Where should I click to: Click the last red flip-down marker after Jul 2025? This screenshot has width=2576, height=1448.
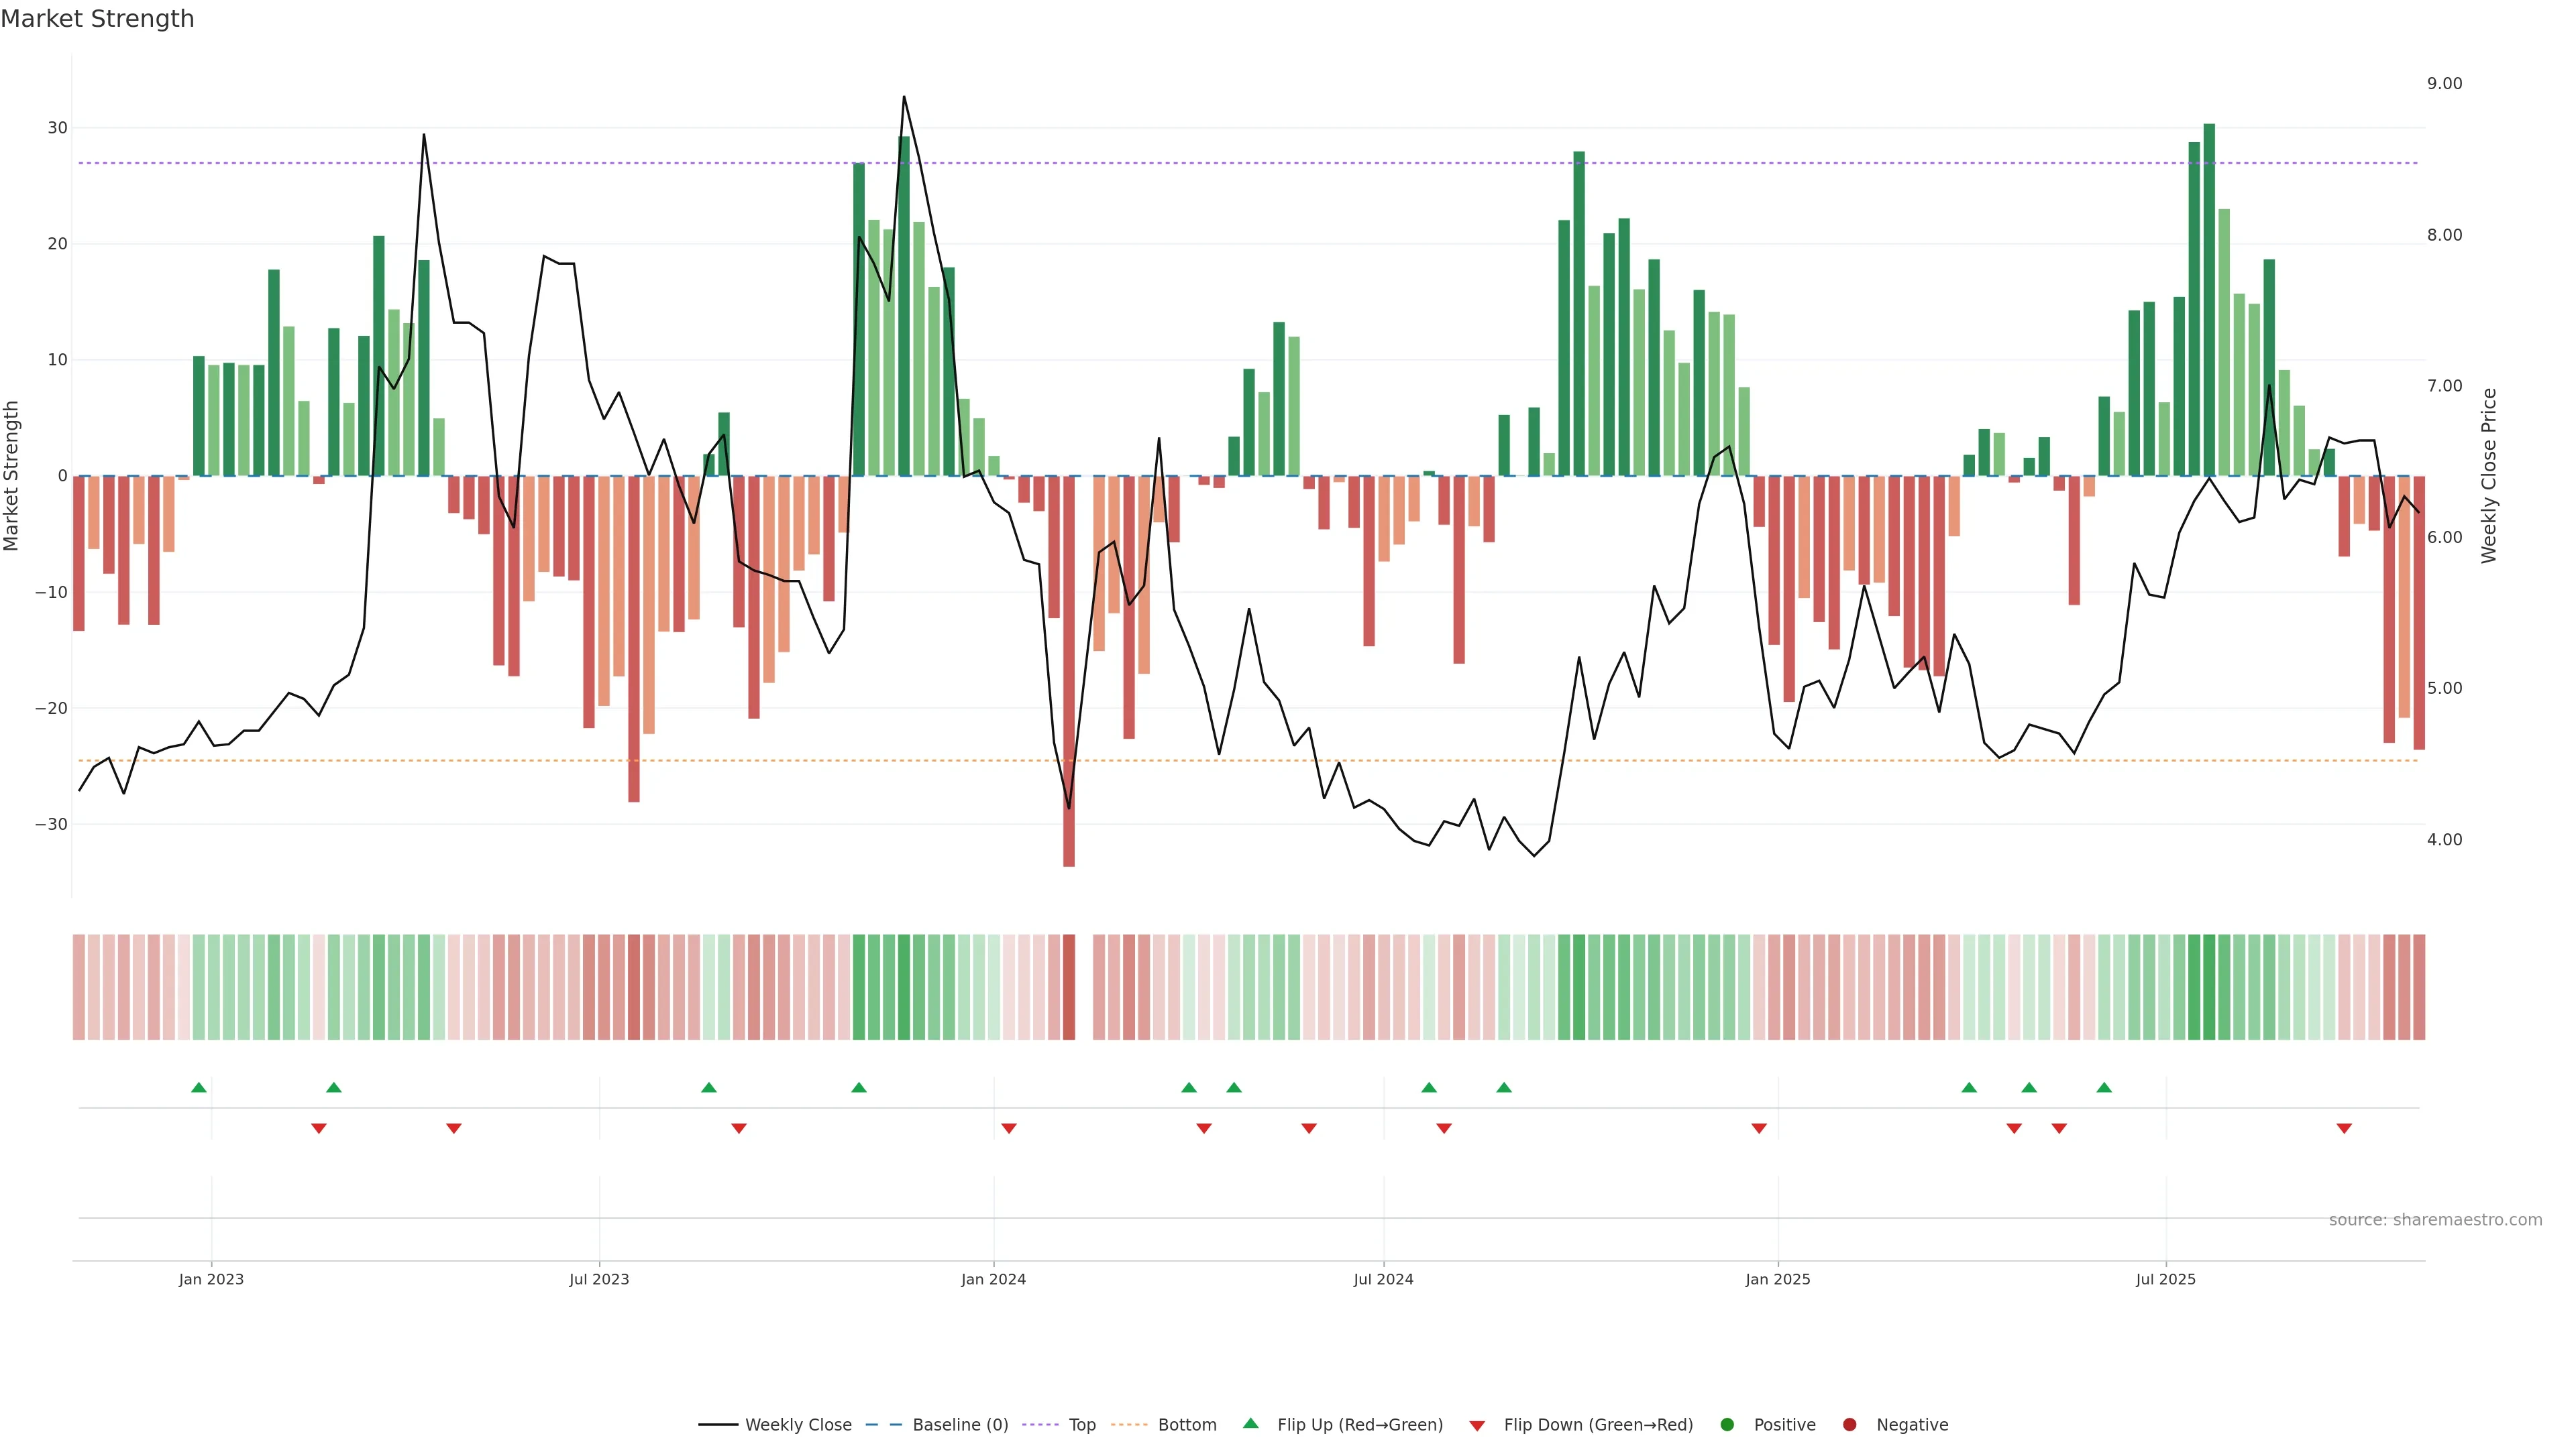click(x=2344, y=1128)
